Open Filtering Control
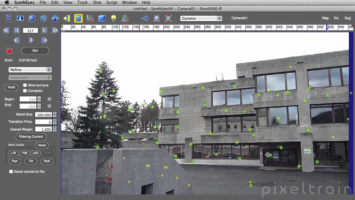This screenshot has width=355, height=200. [31, 137]
